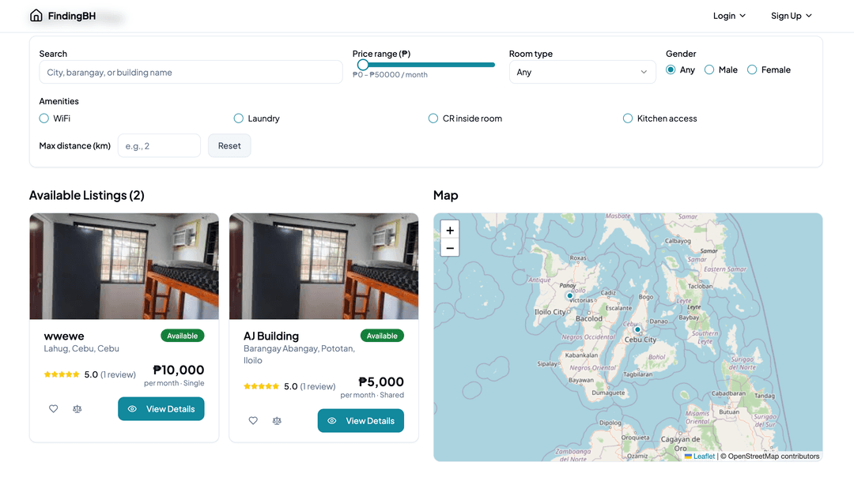Click the Search location input field
The image size is (854, 481).
[191, 72]
